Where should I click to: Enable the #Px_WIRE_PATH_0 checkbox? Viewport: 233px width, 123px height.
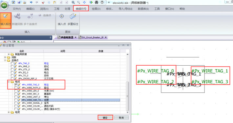coord(16,88)
